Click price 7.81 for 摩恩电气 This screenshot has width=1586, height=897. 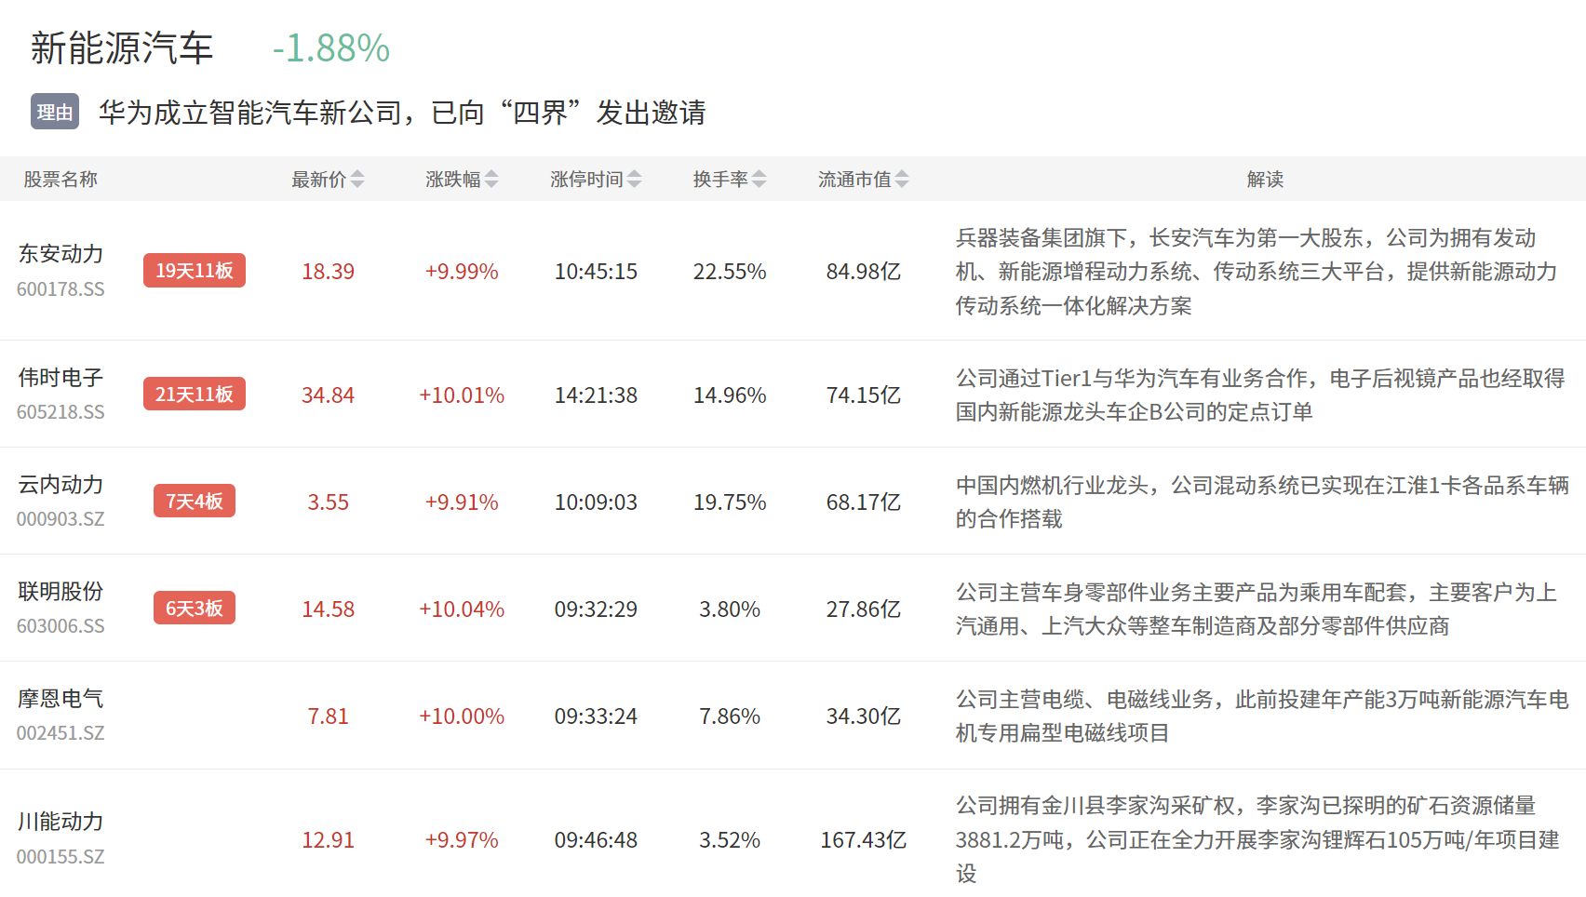[328, 716]
